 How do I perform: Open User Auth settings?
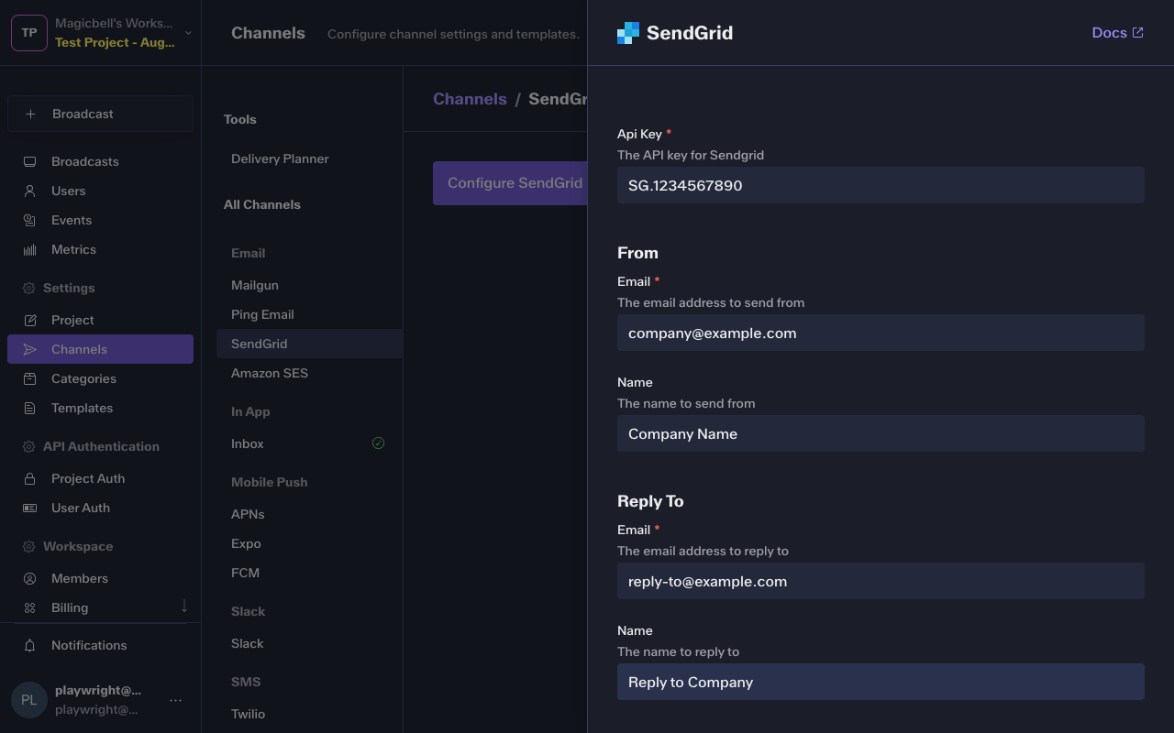tap(101, 508)
